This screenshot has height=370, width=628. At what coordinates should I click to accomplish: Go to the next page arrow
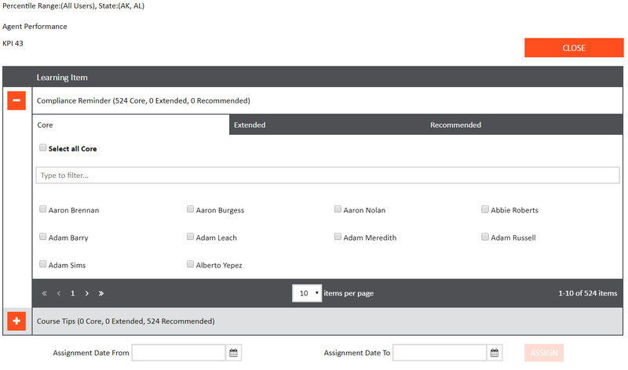(86, 293)
